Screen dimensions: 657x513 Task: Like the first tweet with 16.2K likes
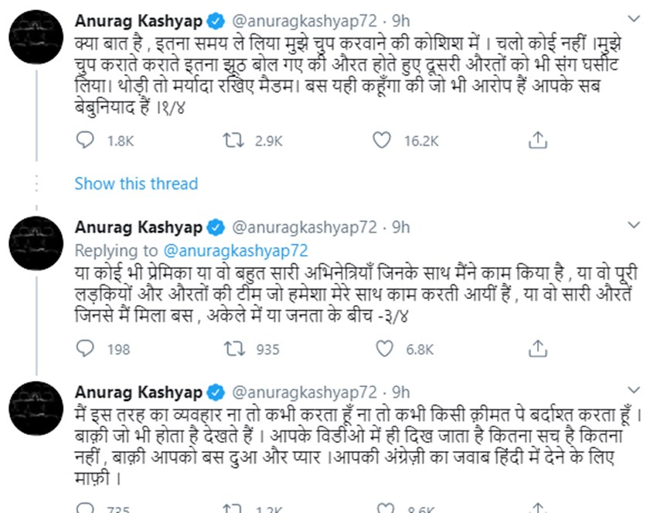coord(380,141)
